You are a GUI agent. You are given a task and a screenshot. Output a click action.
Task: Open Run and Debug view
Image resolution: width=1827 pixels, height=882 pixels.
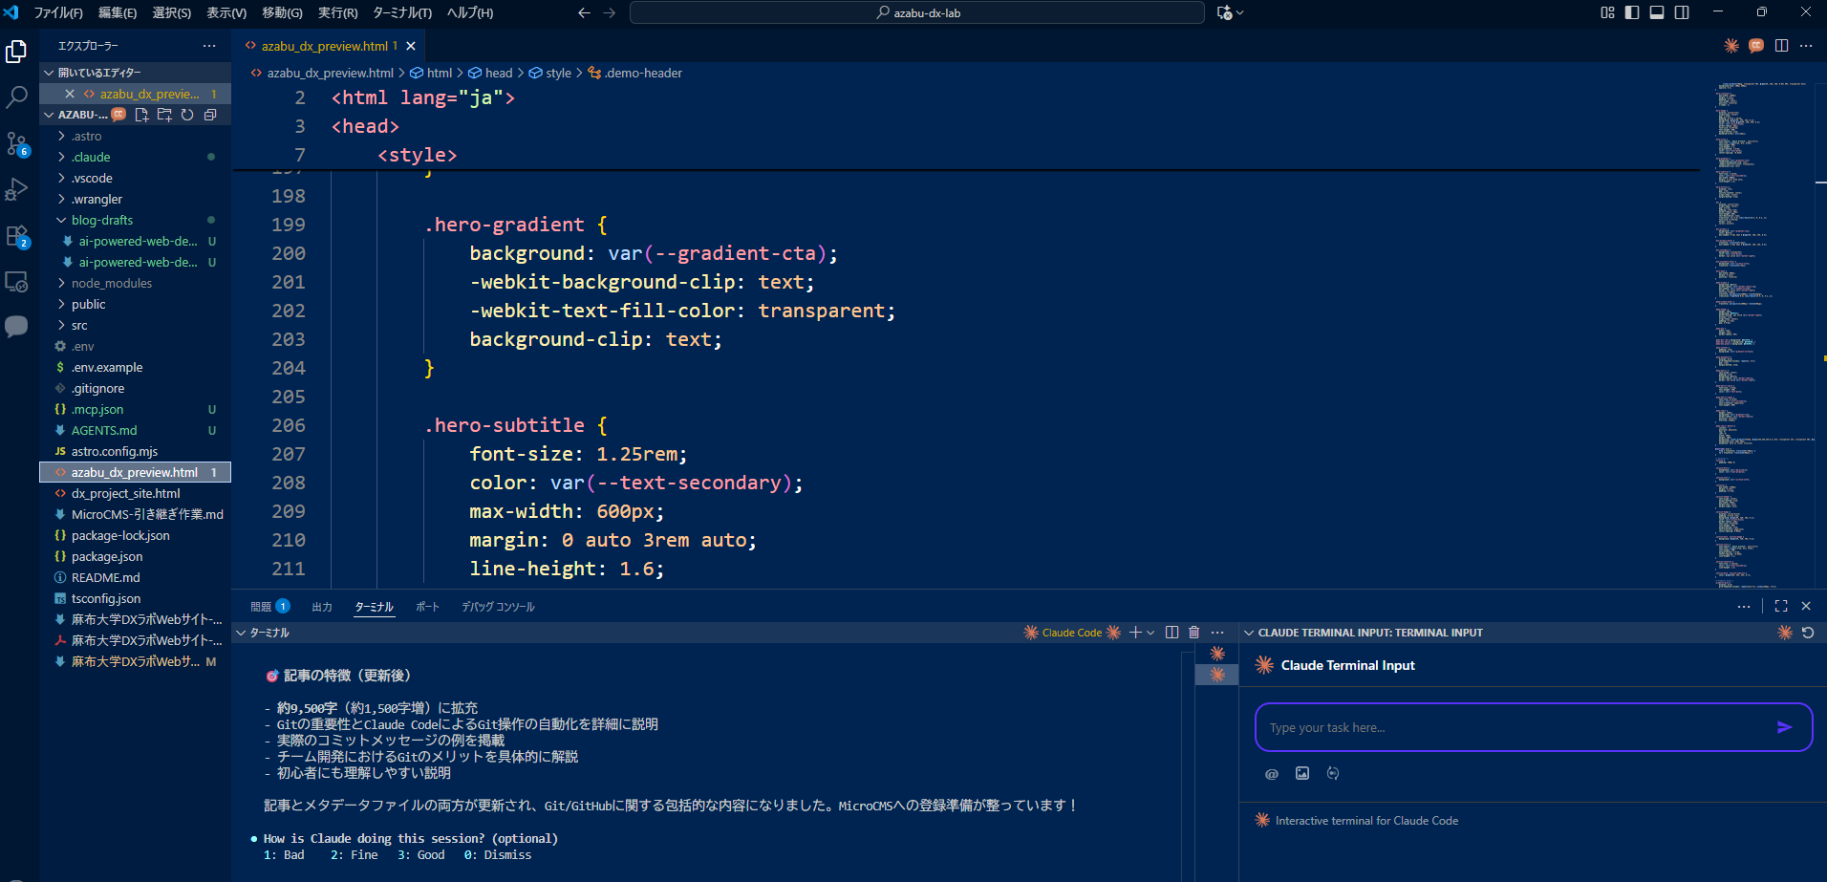(16, 189)
